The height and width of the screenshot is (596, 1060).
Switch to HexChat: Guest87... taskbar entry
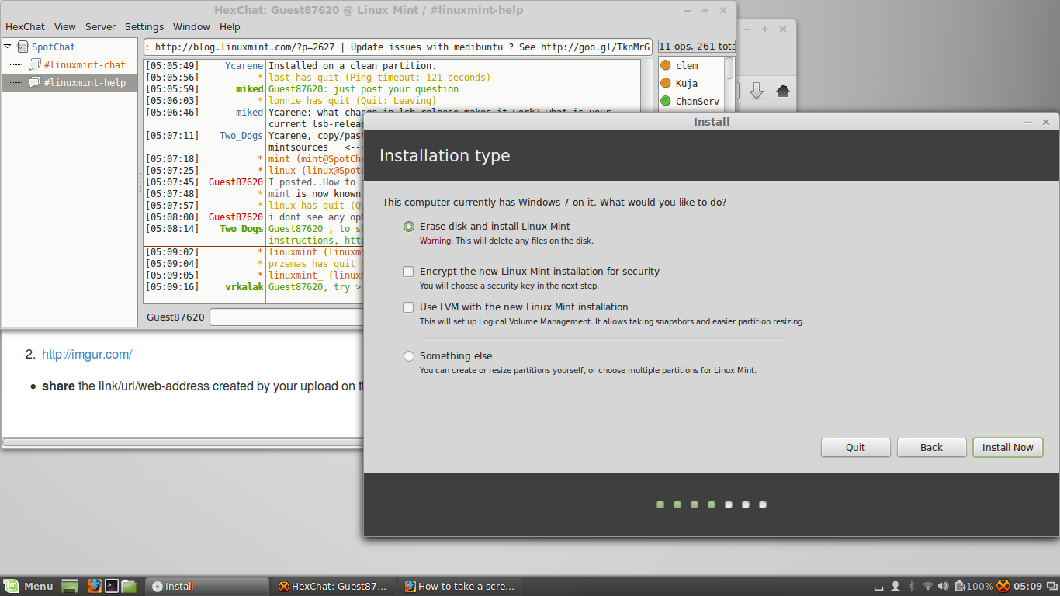(x=334, y=587)
